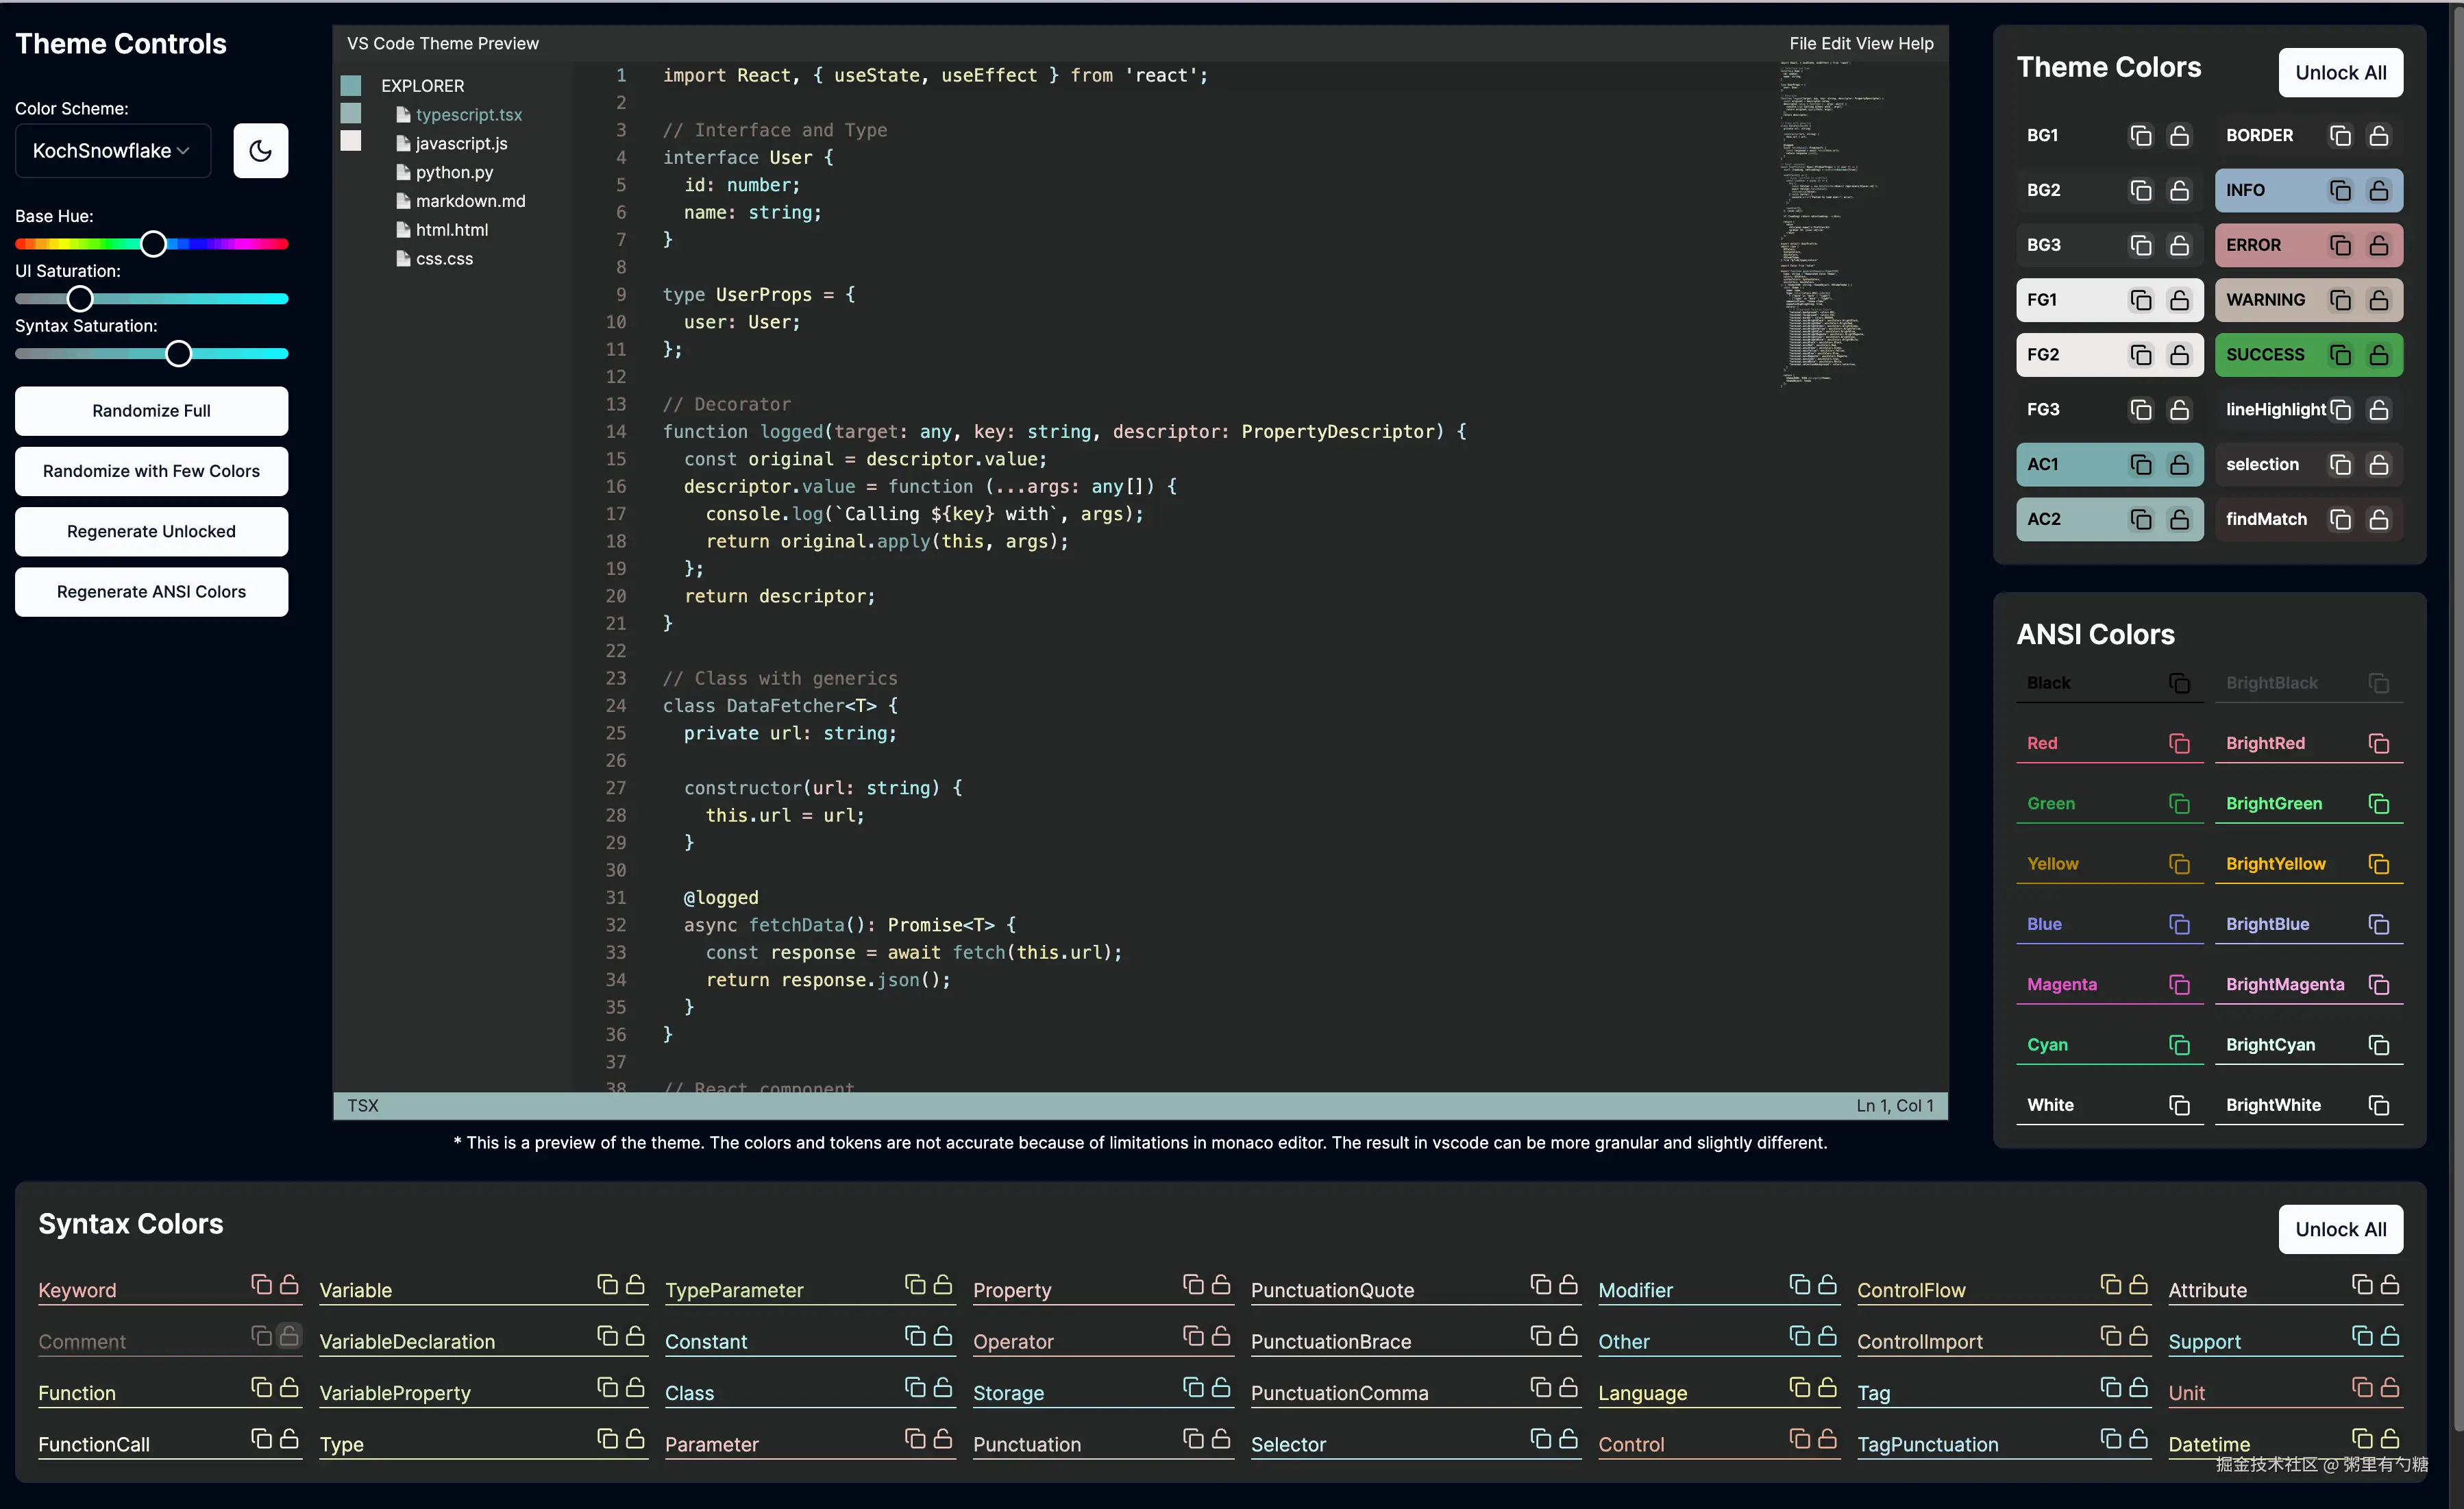Click the Randomize Full button
The height and width of the screenshot is (1509, 2464).
tap(151, 411)
